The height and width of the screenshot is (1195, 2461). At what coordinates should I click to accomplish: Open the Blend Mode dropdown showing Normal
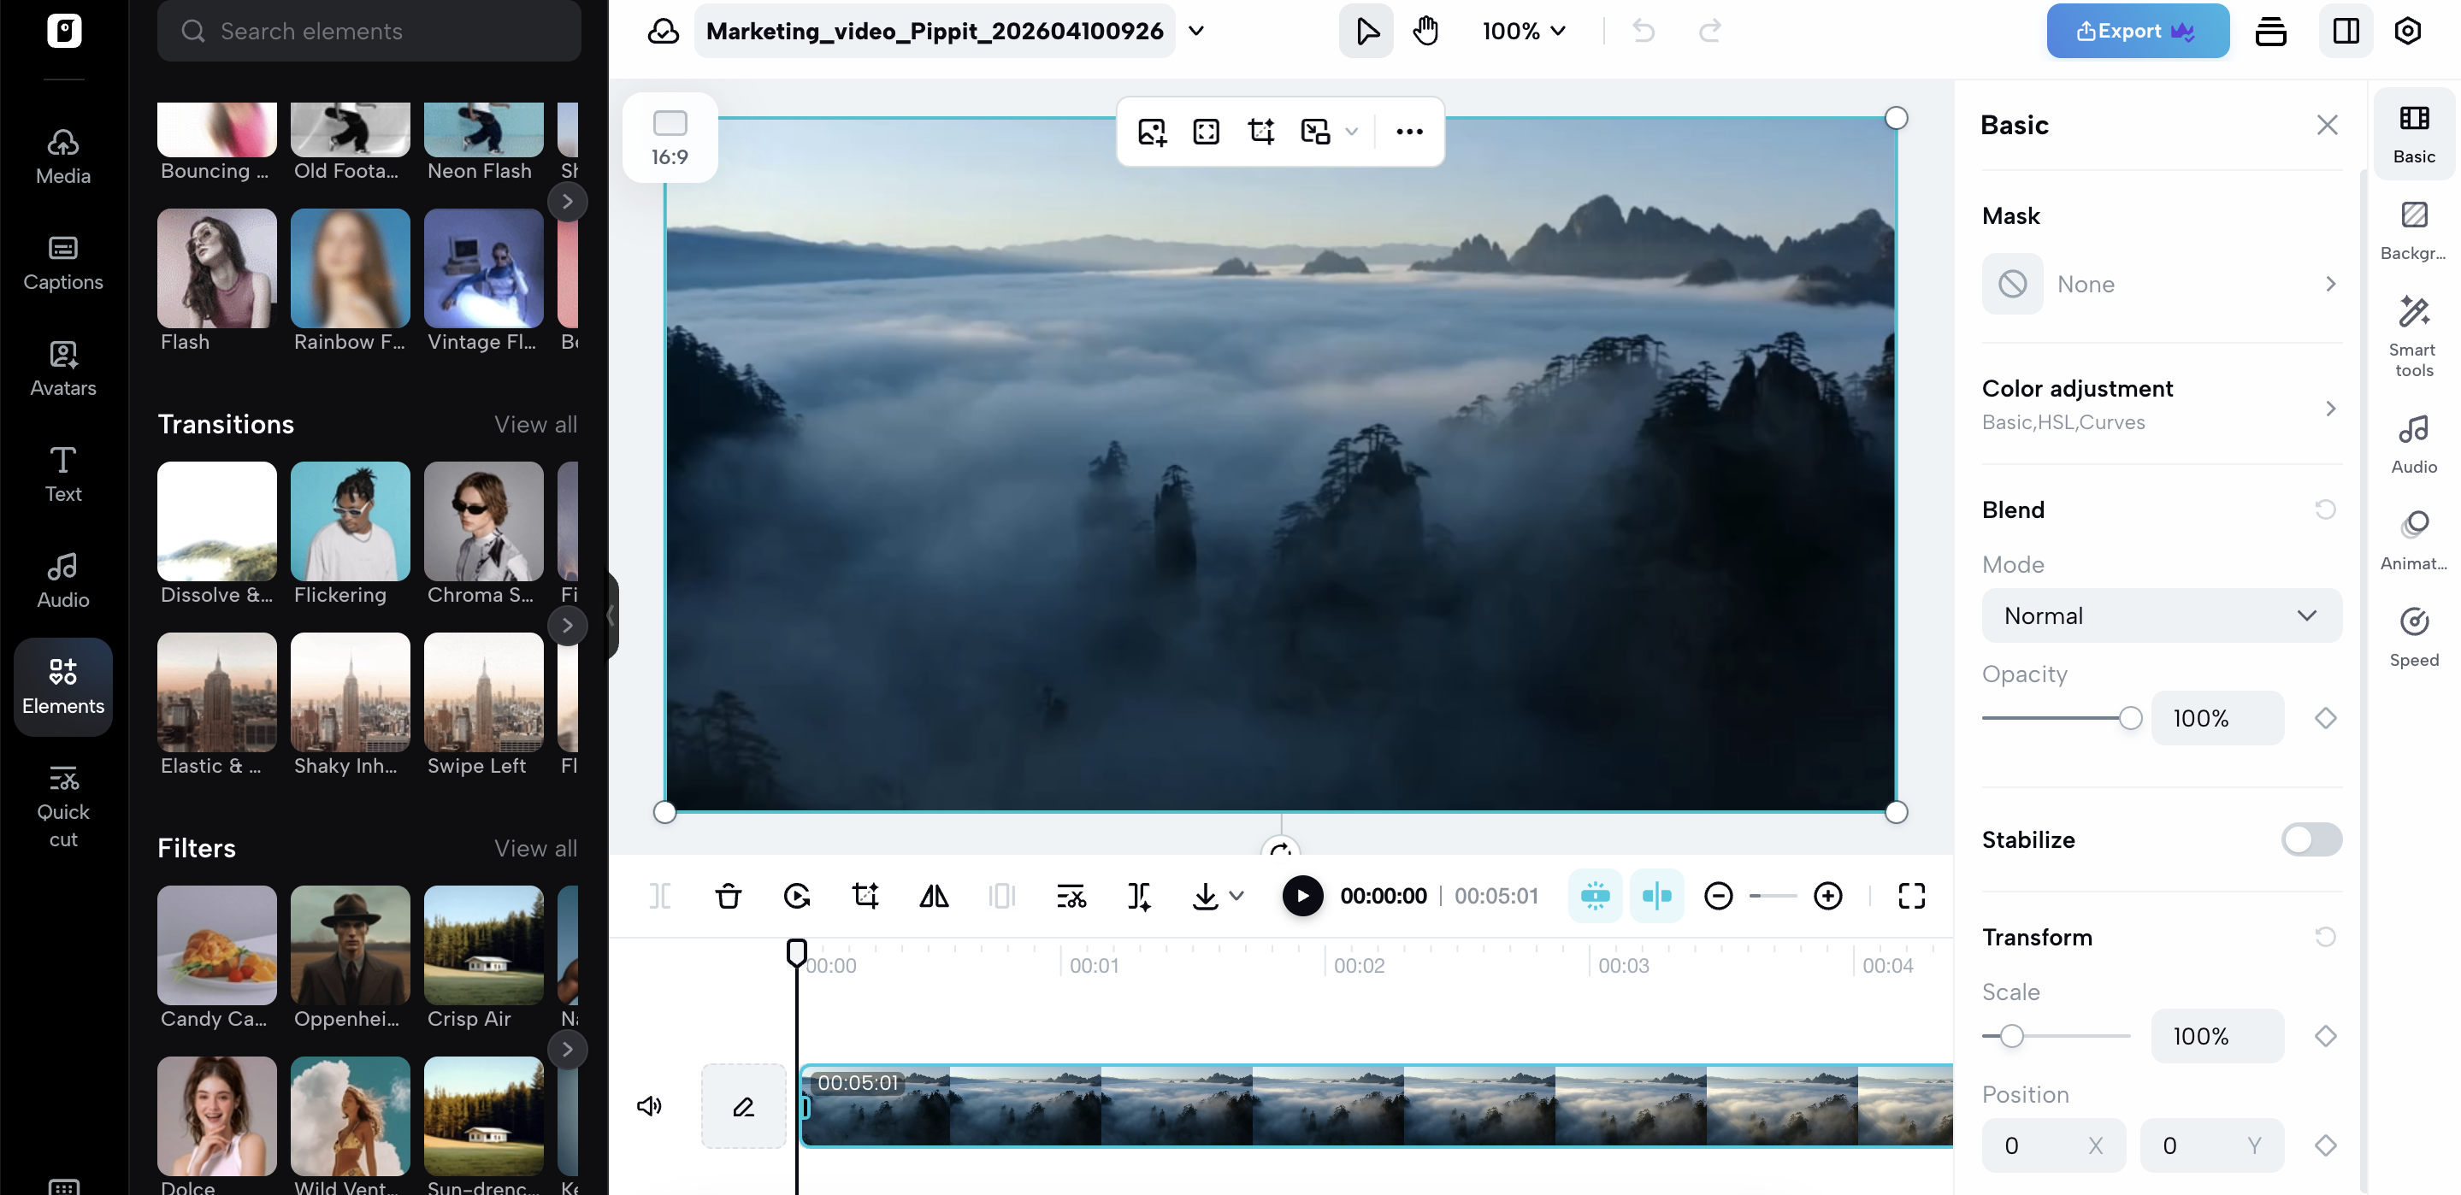tap(2161, 615)
